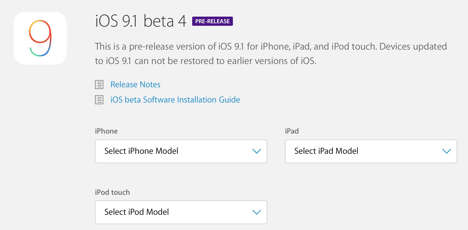Click the iPad section label
The height and width of the screenshot is (230, 468).
coord(292,131)
